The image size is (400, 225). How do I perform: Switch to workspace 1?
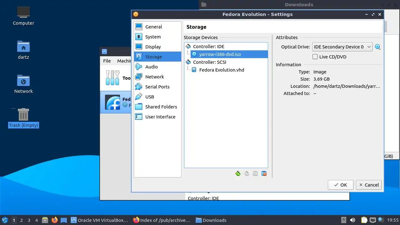click(x=14, y=220)
